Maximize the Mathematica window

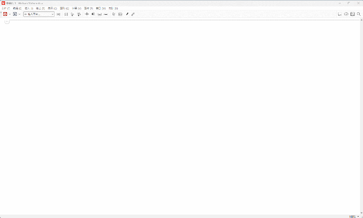tap(349, 3)
